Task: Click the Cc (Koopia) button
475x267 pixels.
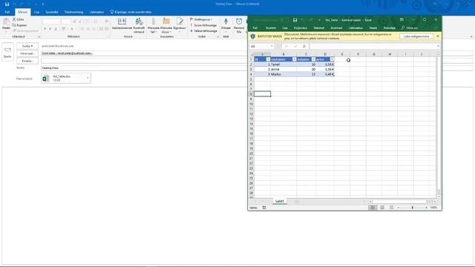Action: tap(27, 61)
